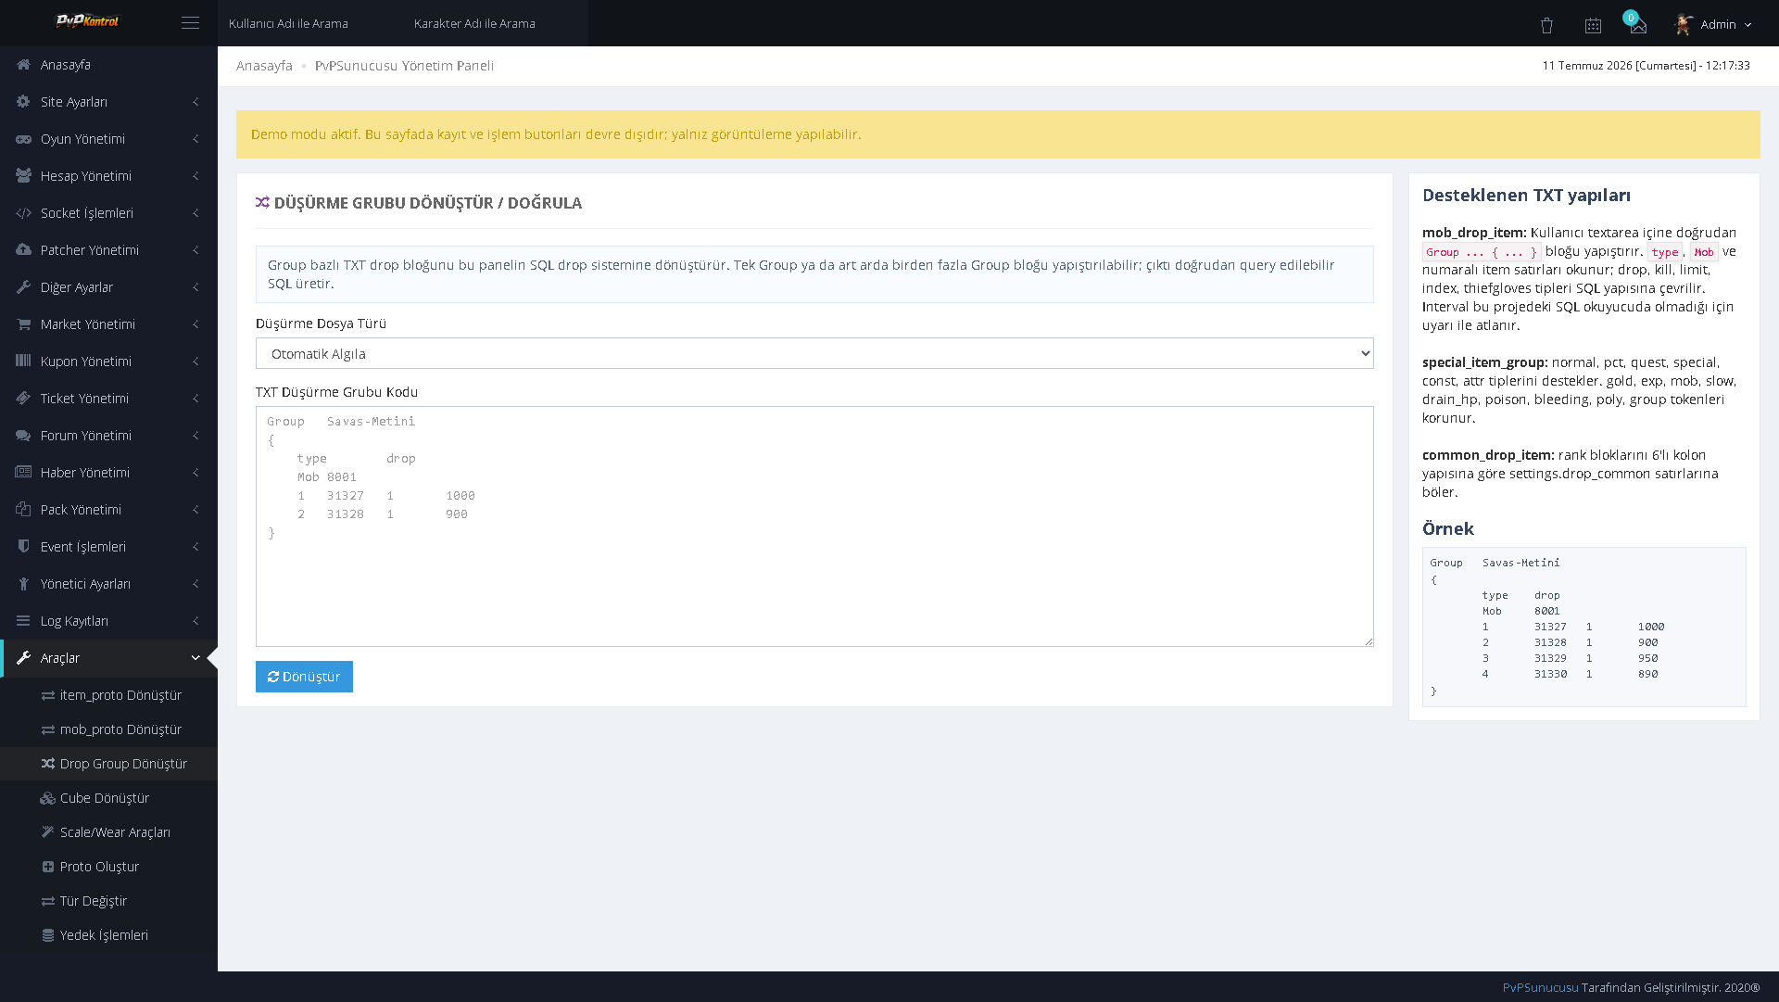Click inside the TXT Düşürme Grubu Kodu textarea
The width and height of the screenshot is (1779, 1002).
pos(814,526)
